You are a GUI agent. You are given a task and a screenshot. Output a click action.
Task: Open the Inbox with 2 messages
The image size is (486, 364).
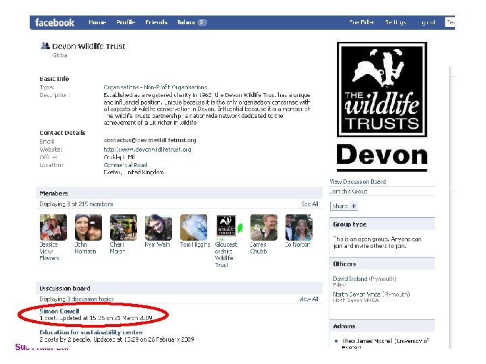(192, 22)
